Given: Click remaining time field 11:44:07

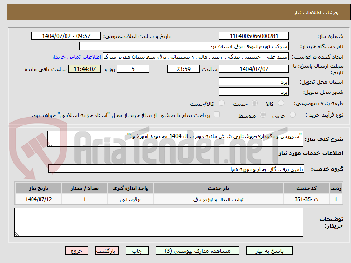Looking at the screenshot, I should click(85, 69).
